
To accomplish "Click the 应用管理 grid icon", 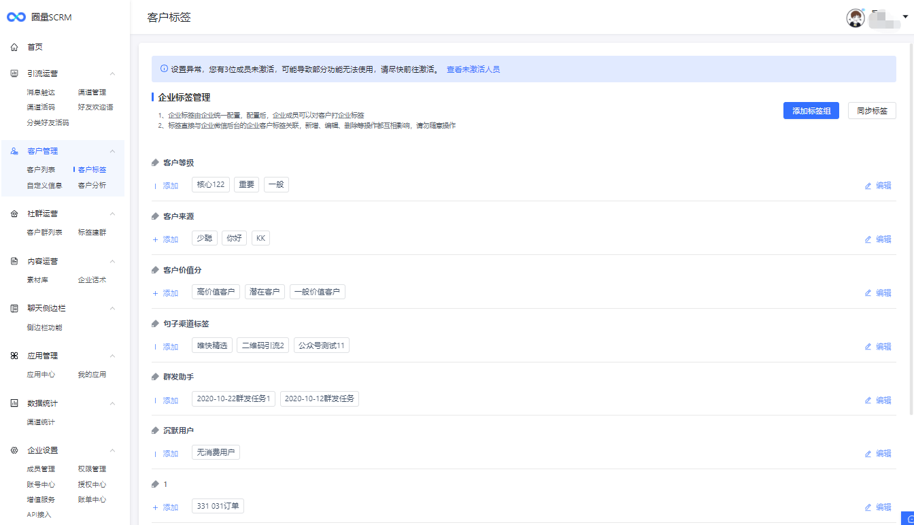I will (x=14, y=356).
